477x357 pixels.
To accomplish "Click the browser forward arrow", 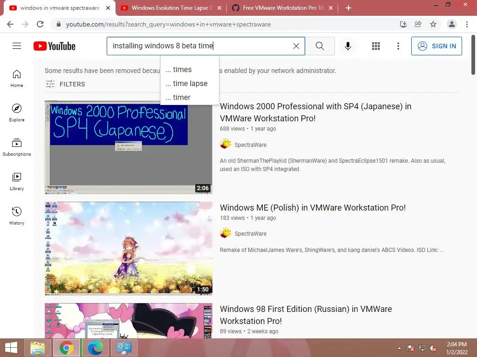I will point(25,24).
